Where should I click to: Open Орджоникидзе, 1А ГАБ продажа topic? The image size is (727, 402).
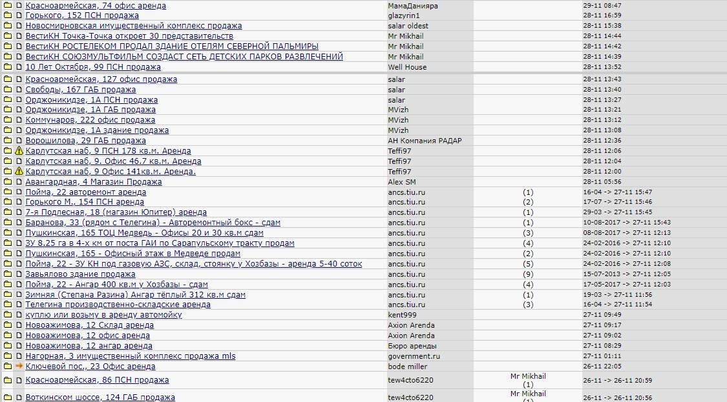pos(90,109)
